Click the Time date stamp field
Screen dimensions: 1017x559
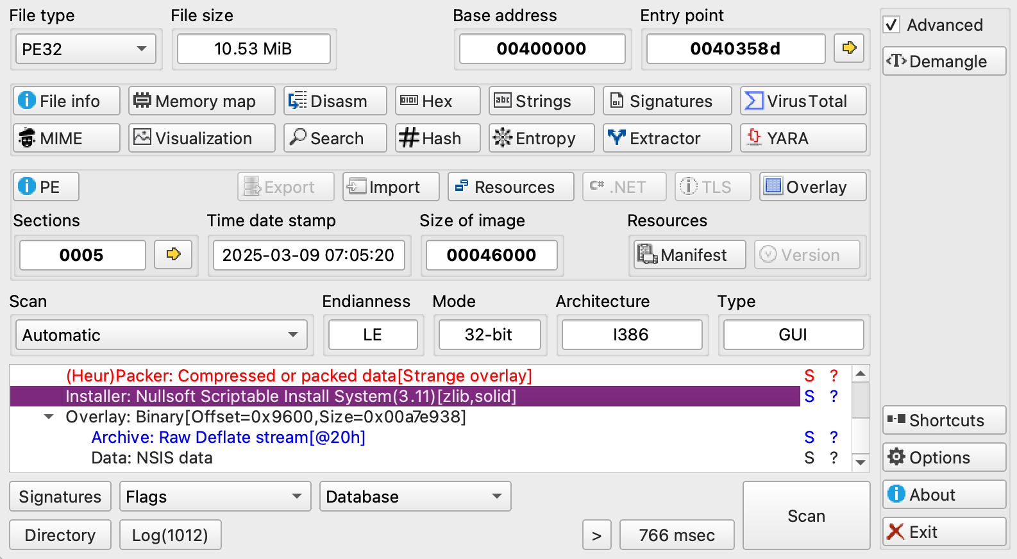pyautogui.click(x=308, y=255)
